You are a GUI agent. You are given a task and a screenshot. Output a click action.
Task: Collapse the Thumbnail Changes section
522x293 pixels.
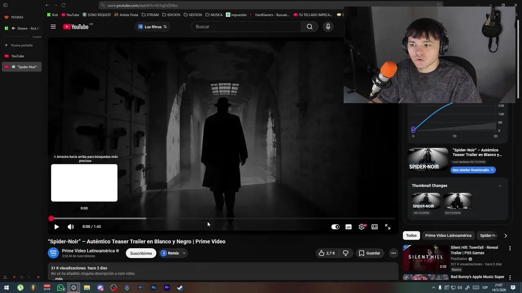(x=500, y=186)
